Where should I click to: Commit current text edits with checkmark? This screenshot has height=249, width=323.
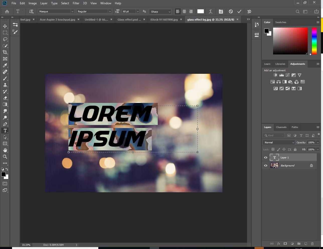[239, 12]
